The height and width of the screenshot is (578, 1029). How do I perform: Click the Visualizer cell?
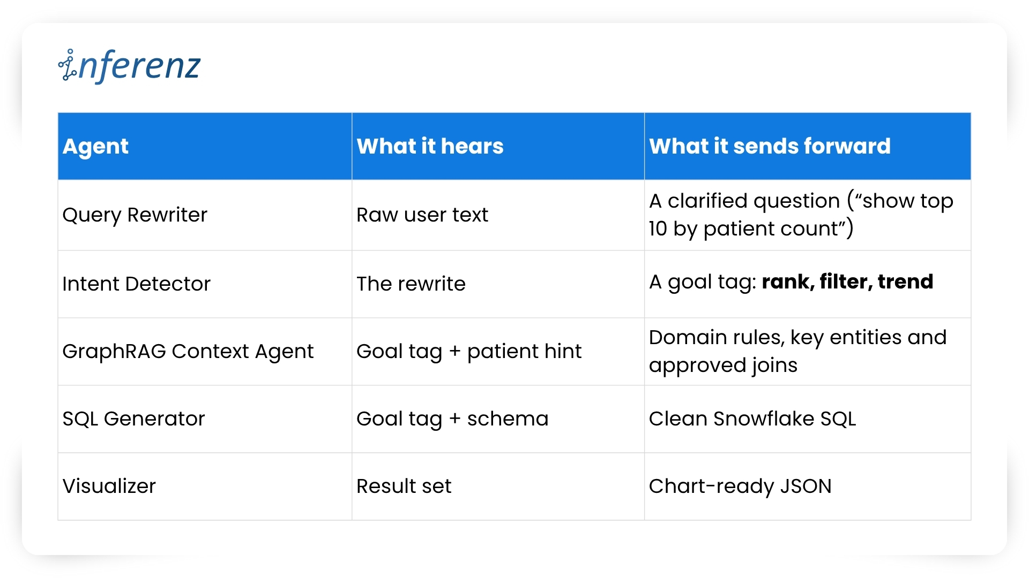pyautogui.click(x=205, y=486)
